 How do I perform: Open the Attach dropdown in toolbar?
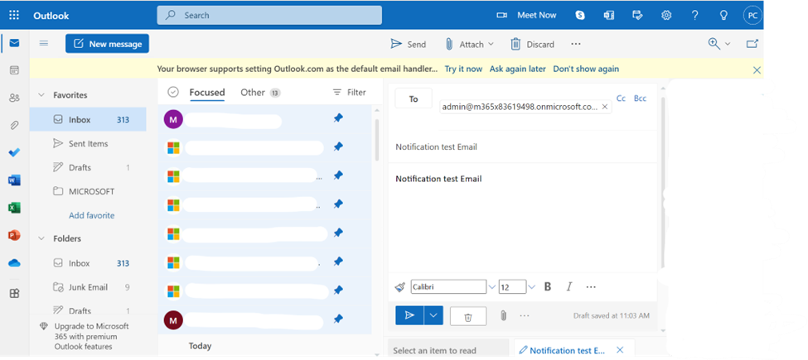coord(469,44)
